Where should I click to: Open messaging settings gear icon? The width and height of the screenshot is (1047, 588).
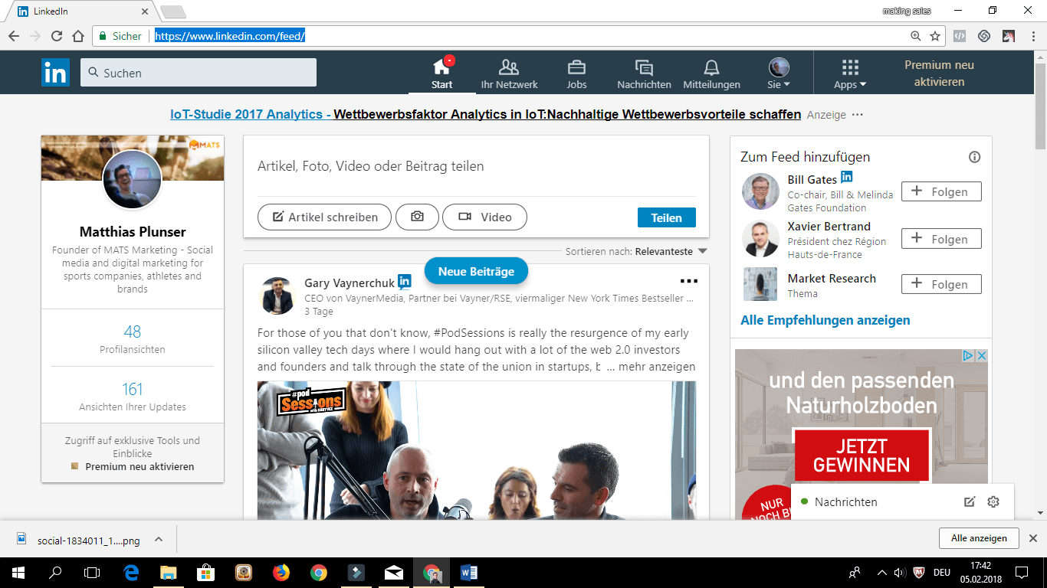(x=994, y=502)
